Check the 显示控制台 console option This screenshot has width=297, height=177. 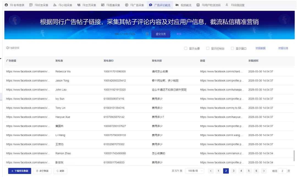pos(208,48)
